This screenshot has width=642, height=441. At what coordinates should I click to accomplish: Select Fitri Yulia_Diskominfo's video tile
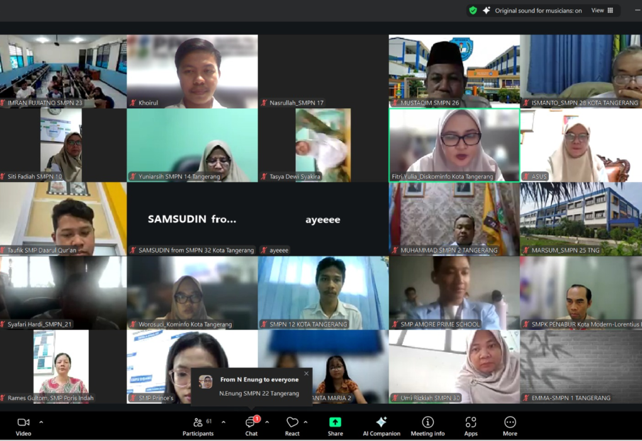coord(454,146)
